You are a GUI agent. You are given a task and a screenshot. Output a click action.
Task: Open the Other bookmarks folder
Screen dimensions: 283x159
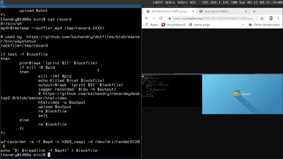(264, 25)
